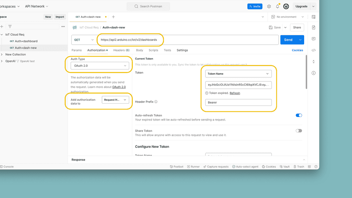Click the Cookies link
352x198 pixels.
pyautogui.click(x=297, y=50)
